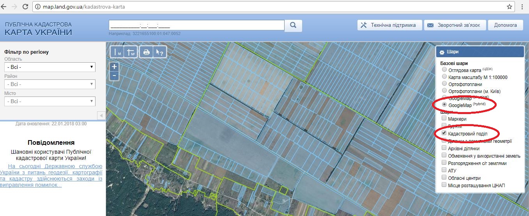Zoom out with the minus button
This screenshot has width=529, height=216.
coord(114,76)
